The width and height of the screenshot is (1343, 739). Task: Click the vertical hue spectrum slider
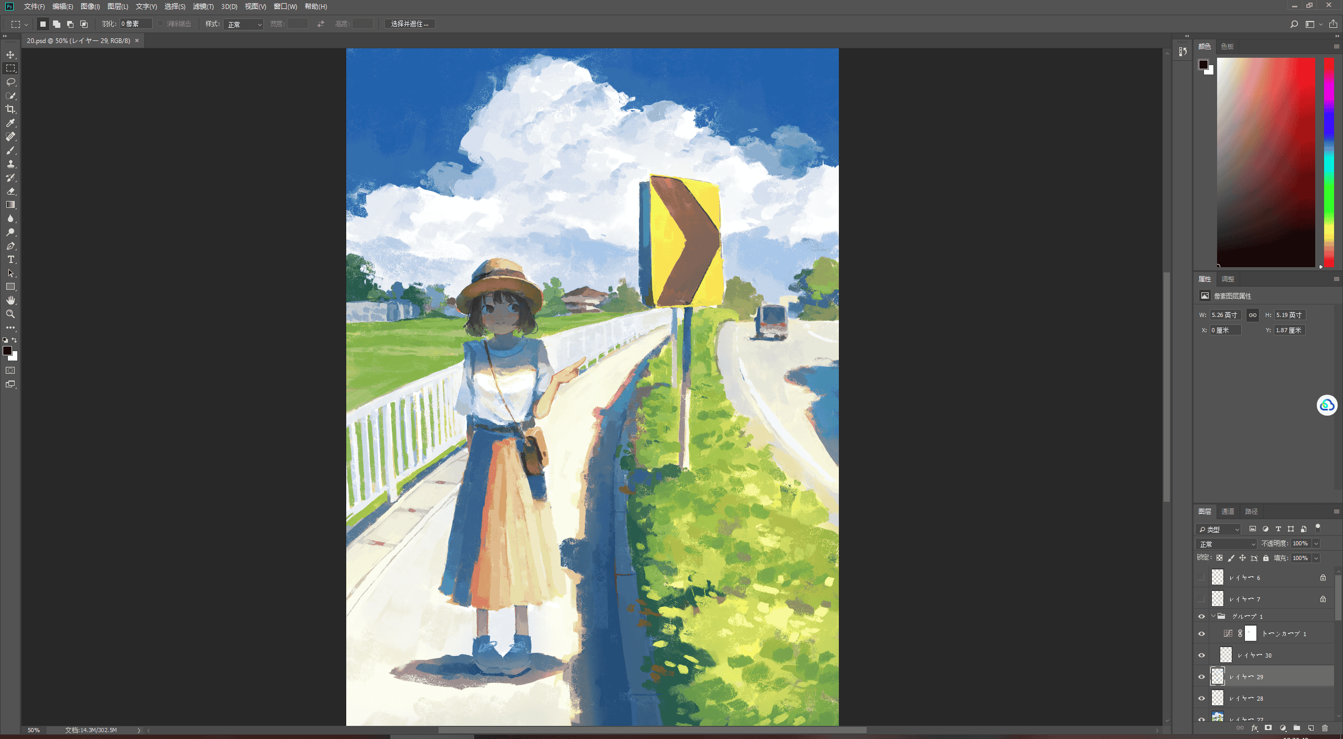(1329, 162)
